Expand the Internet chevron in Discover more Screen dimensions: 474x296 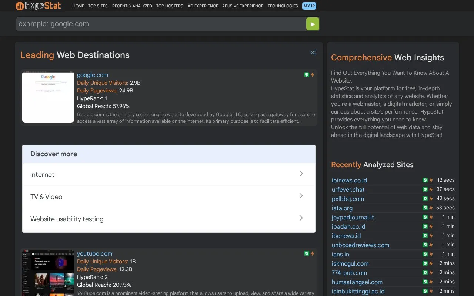[x=301, y=174]
